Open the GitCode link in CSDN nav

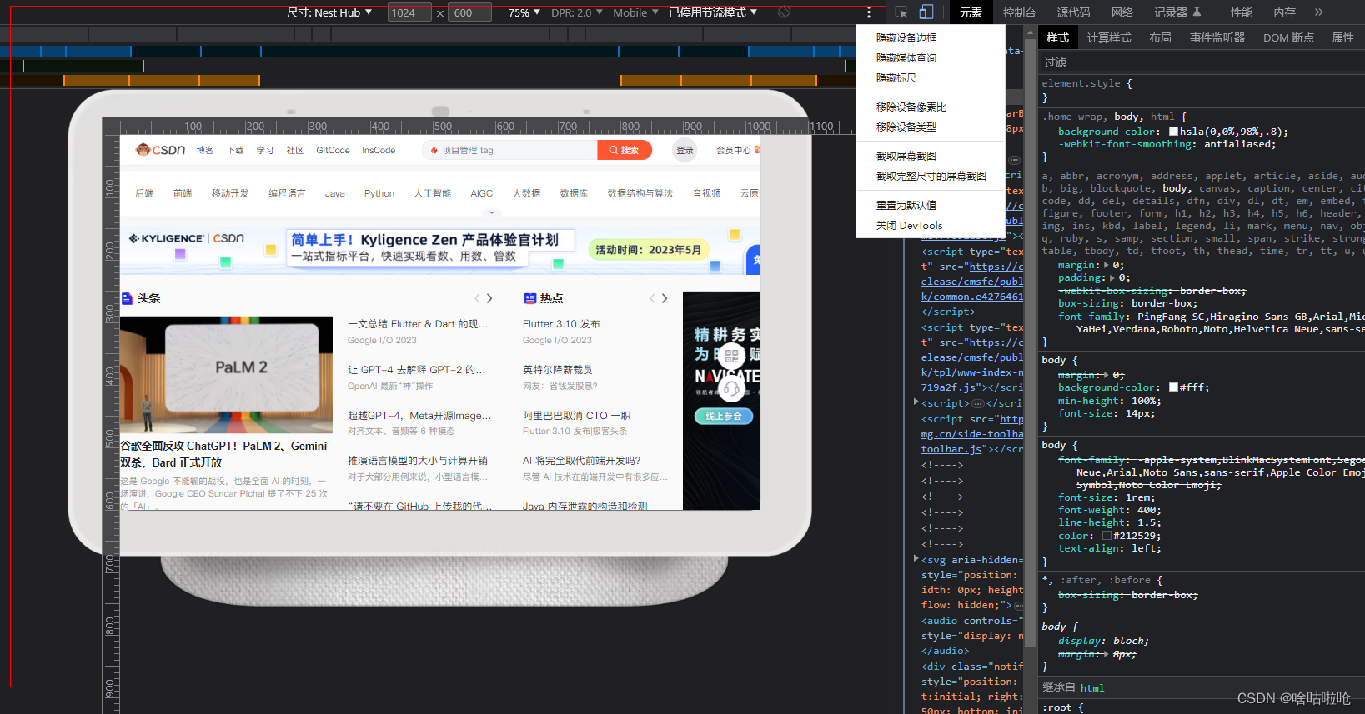[333, 150]
